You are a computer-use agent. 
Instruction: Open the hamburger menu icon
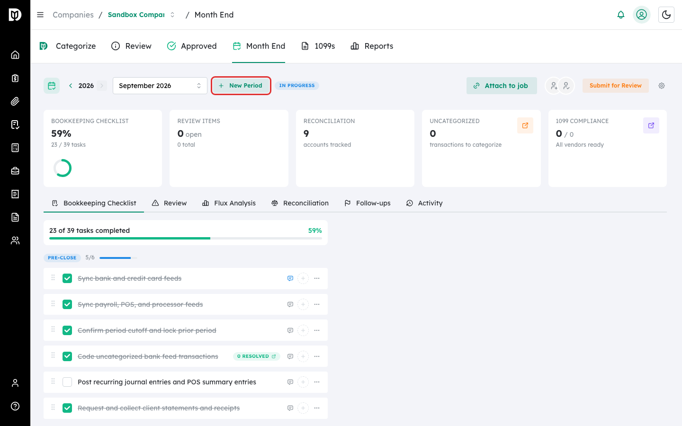tap(40, 15)
